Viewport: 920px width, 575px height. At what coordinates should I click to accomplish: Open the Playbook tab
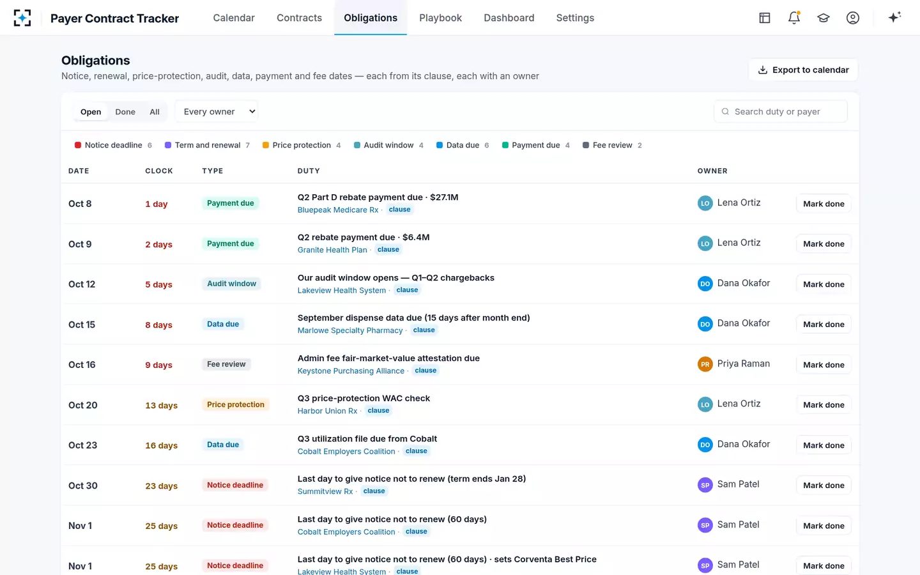pyautogui.click(x=440, y=18)
